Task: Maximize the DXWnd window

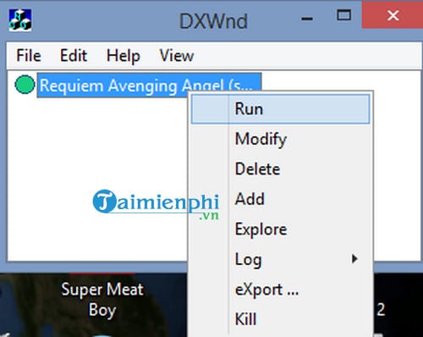Action: click(x=344, y=15)
